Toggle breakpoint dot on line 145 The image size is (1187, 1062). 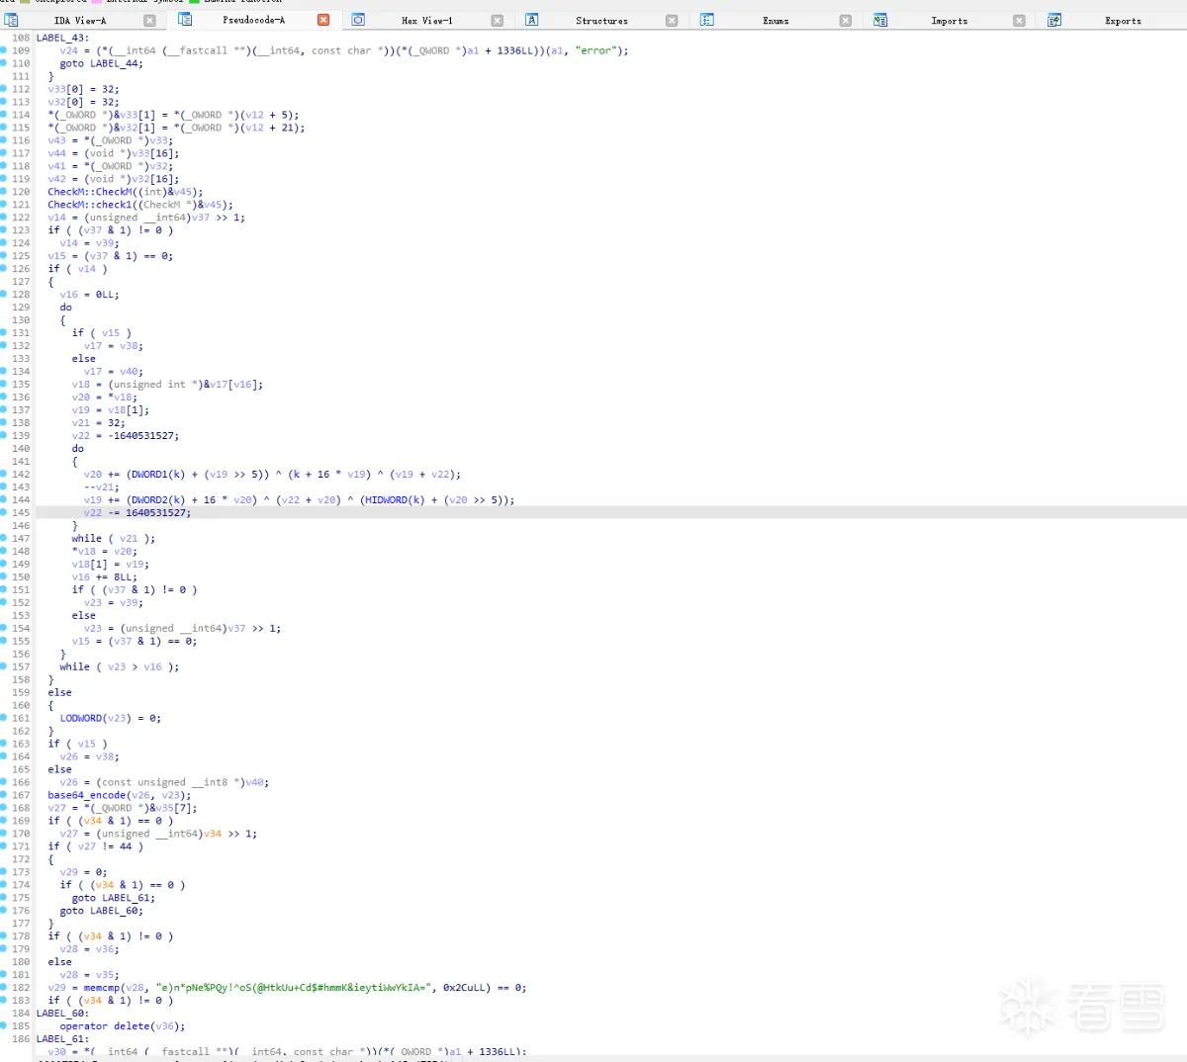(x=4, y=512)
